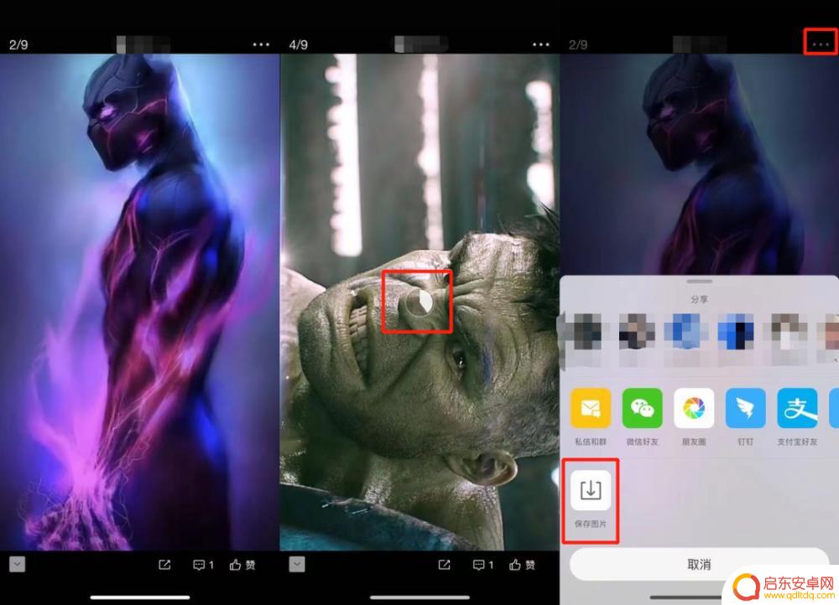839x605 pixels.
Task: Share to 私信和群 via the yellow mail icon
Action: tap(591, 408)
